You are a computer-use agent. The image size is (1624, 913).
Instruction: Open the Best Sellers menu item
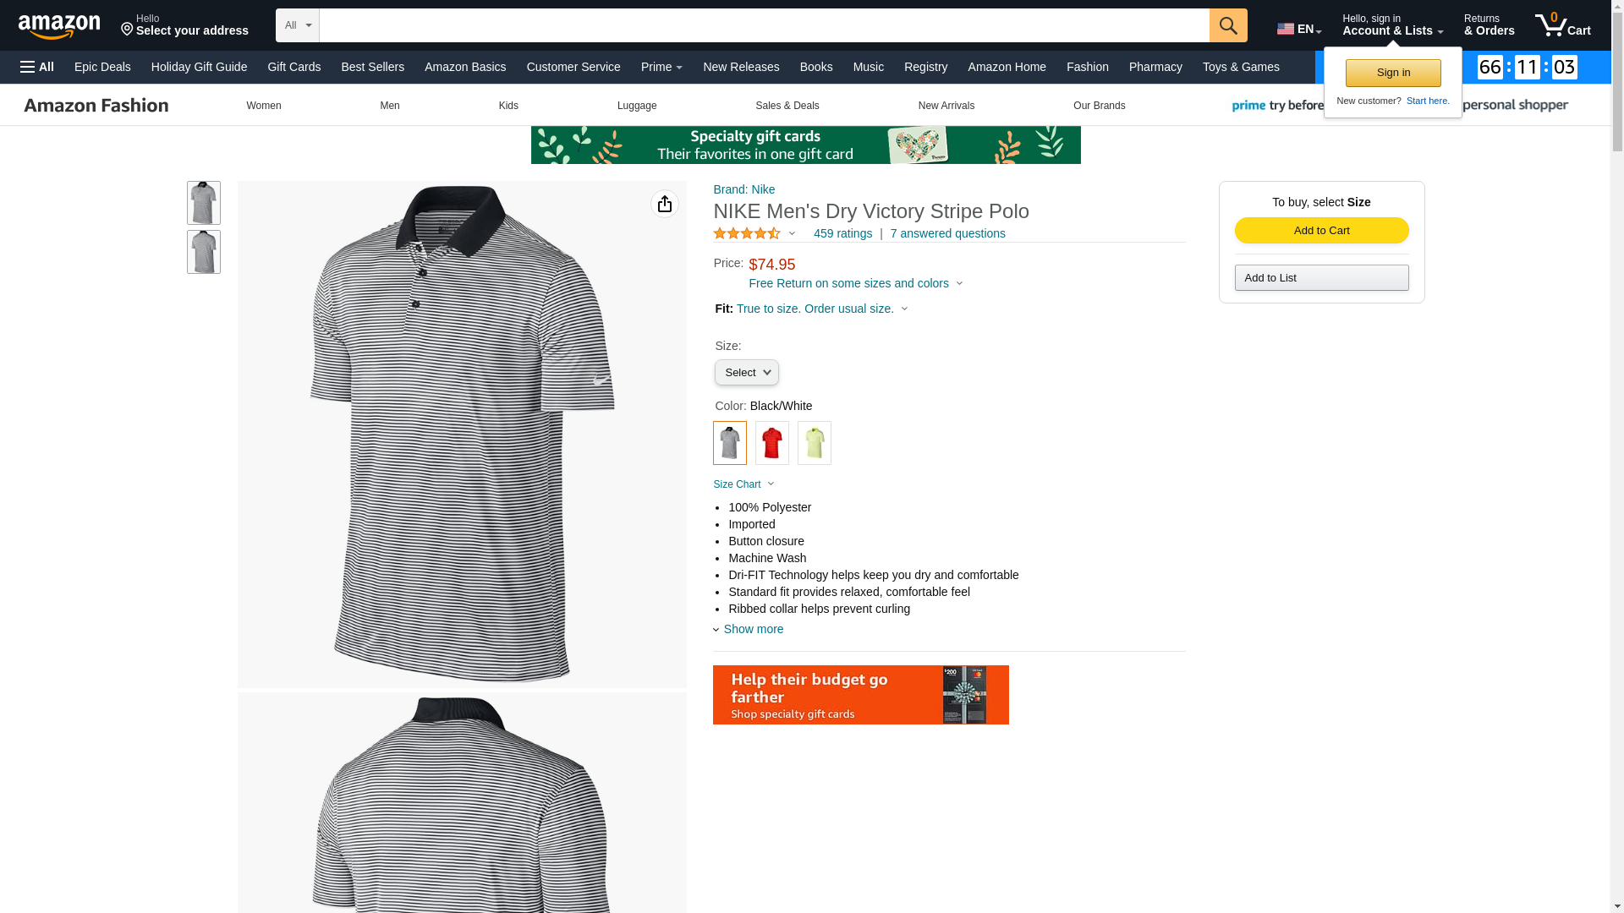point(372,67)
